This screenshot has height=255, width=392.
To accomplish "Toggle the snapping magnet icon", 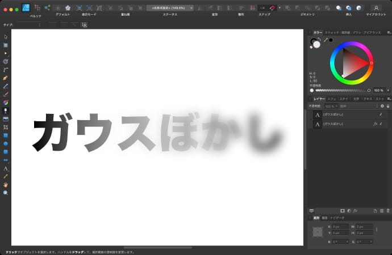I will 272,8.
